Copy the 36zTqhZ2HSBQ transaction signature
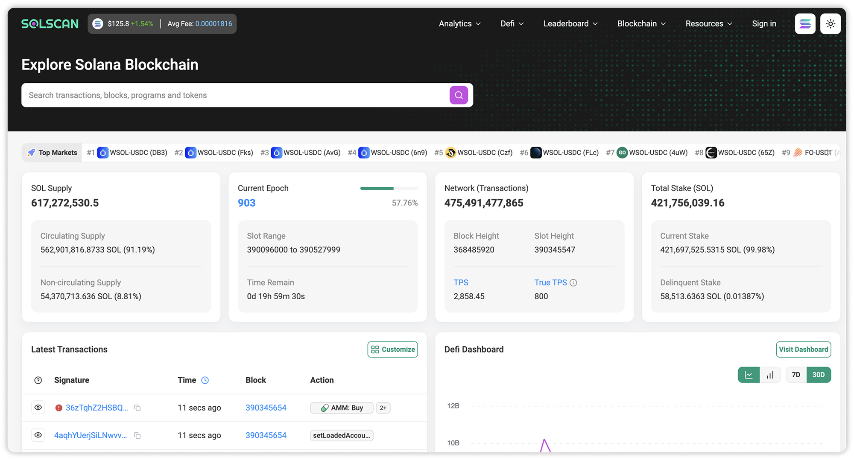The image size is (854, 460). pyautogui.click(x=137, y=408)
